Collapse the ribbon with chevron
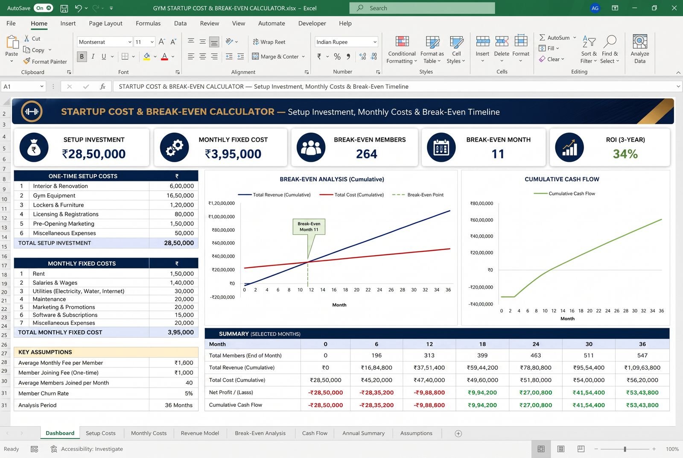Screen dimensions: 683x458 pyautogui.click(x=678, y=73)
